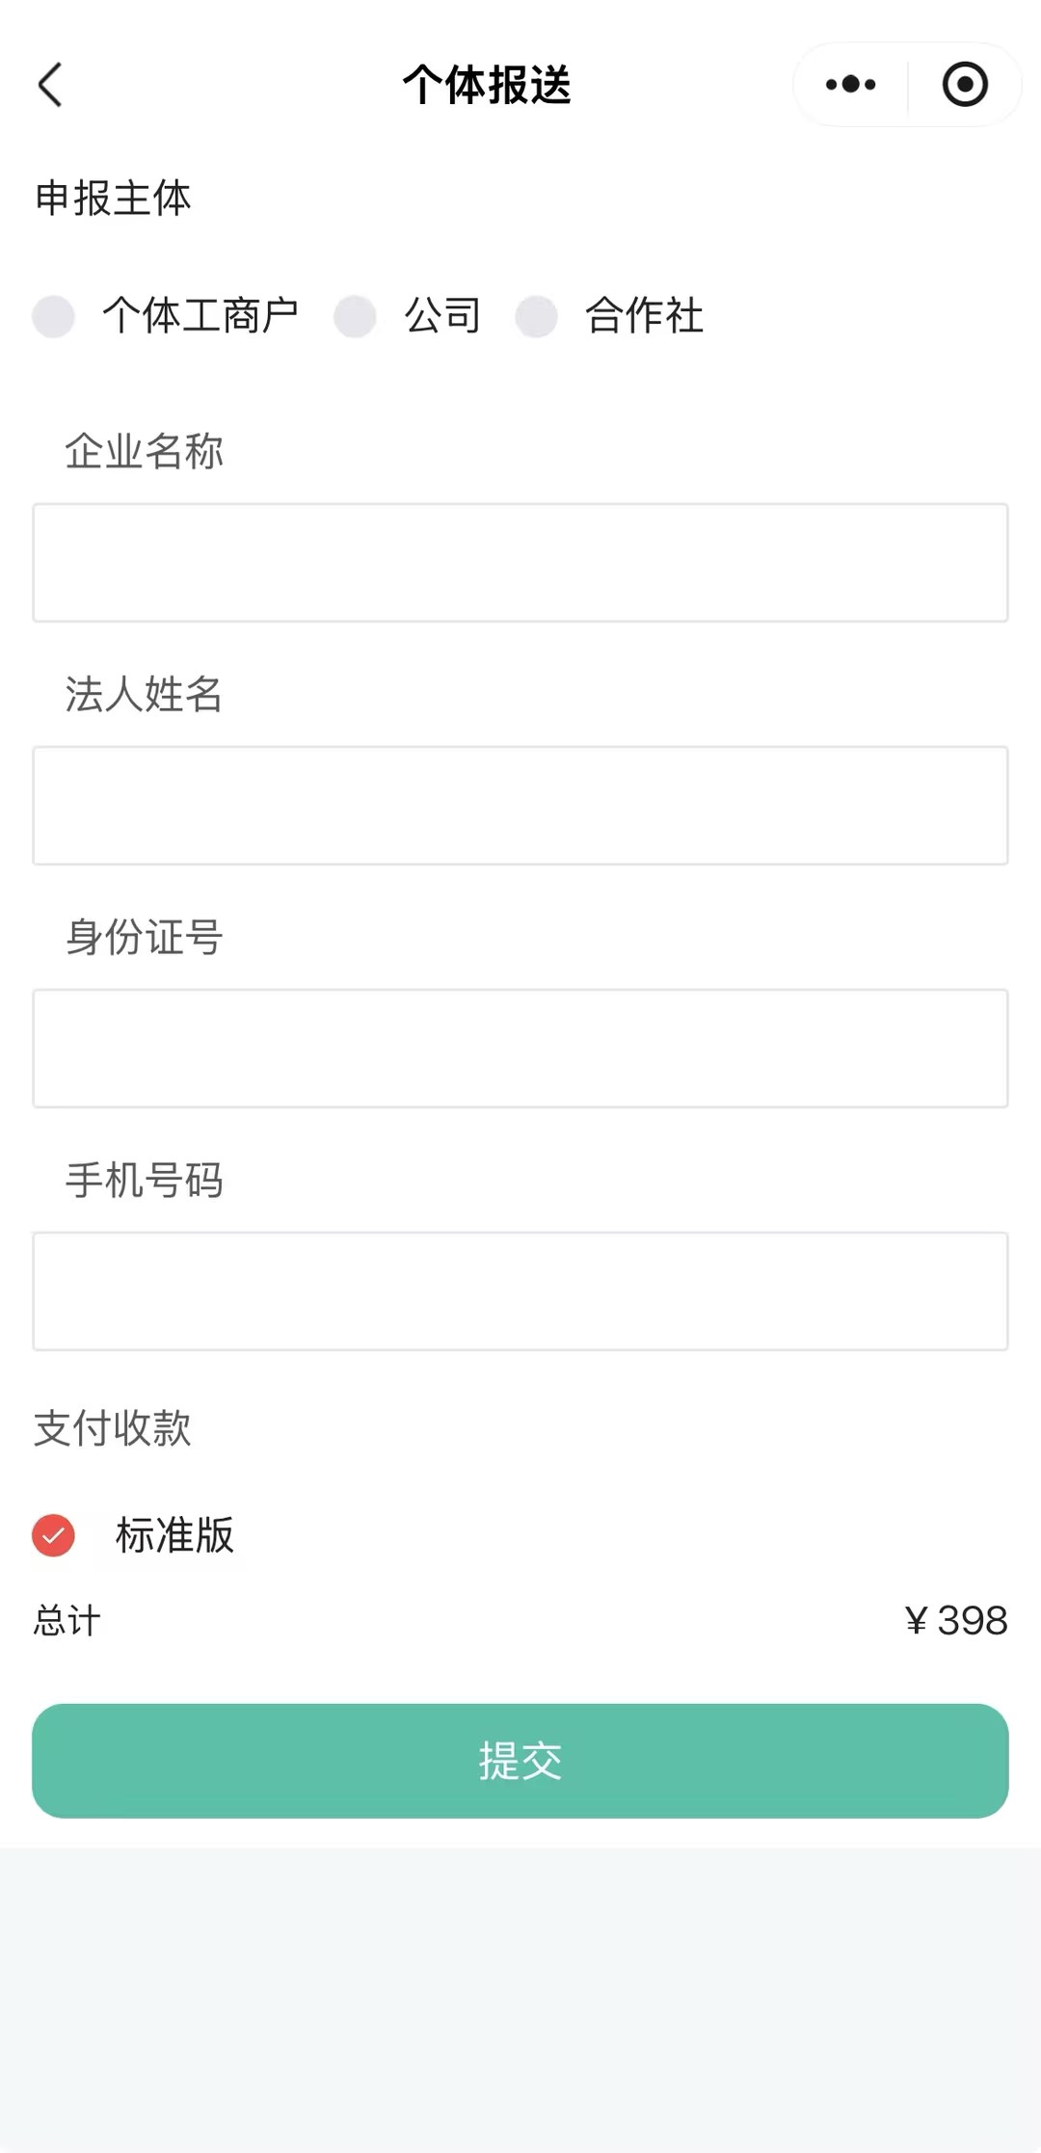Tap the 手机号码 entry box
Screen dimensions: 1041x2153
pos(520,1291)
